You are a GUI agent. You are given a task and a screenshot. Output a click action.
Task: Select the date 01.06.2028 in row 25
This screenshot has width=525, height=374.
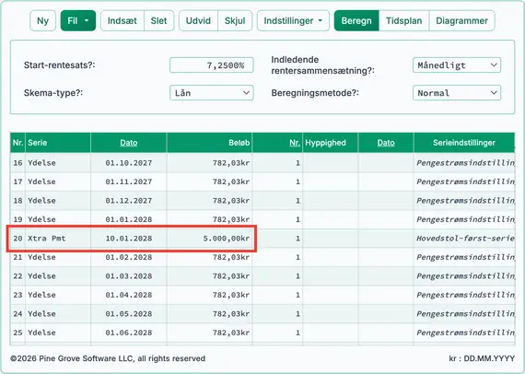129,333
